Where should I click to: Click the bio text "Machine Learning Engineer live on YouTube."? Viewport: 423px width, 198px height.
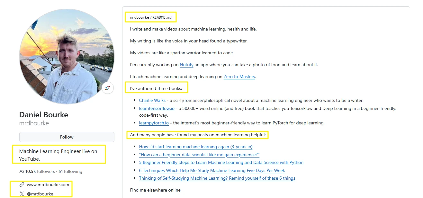[58, 155]
